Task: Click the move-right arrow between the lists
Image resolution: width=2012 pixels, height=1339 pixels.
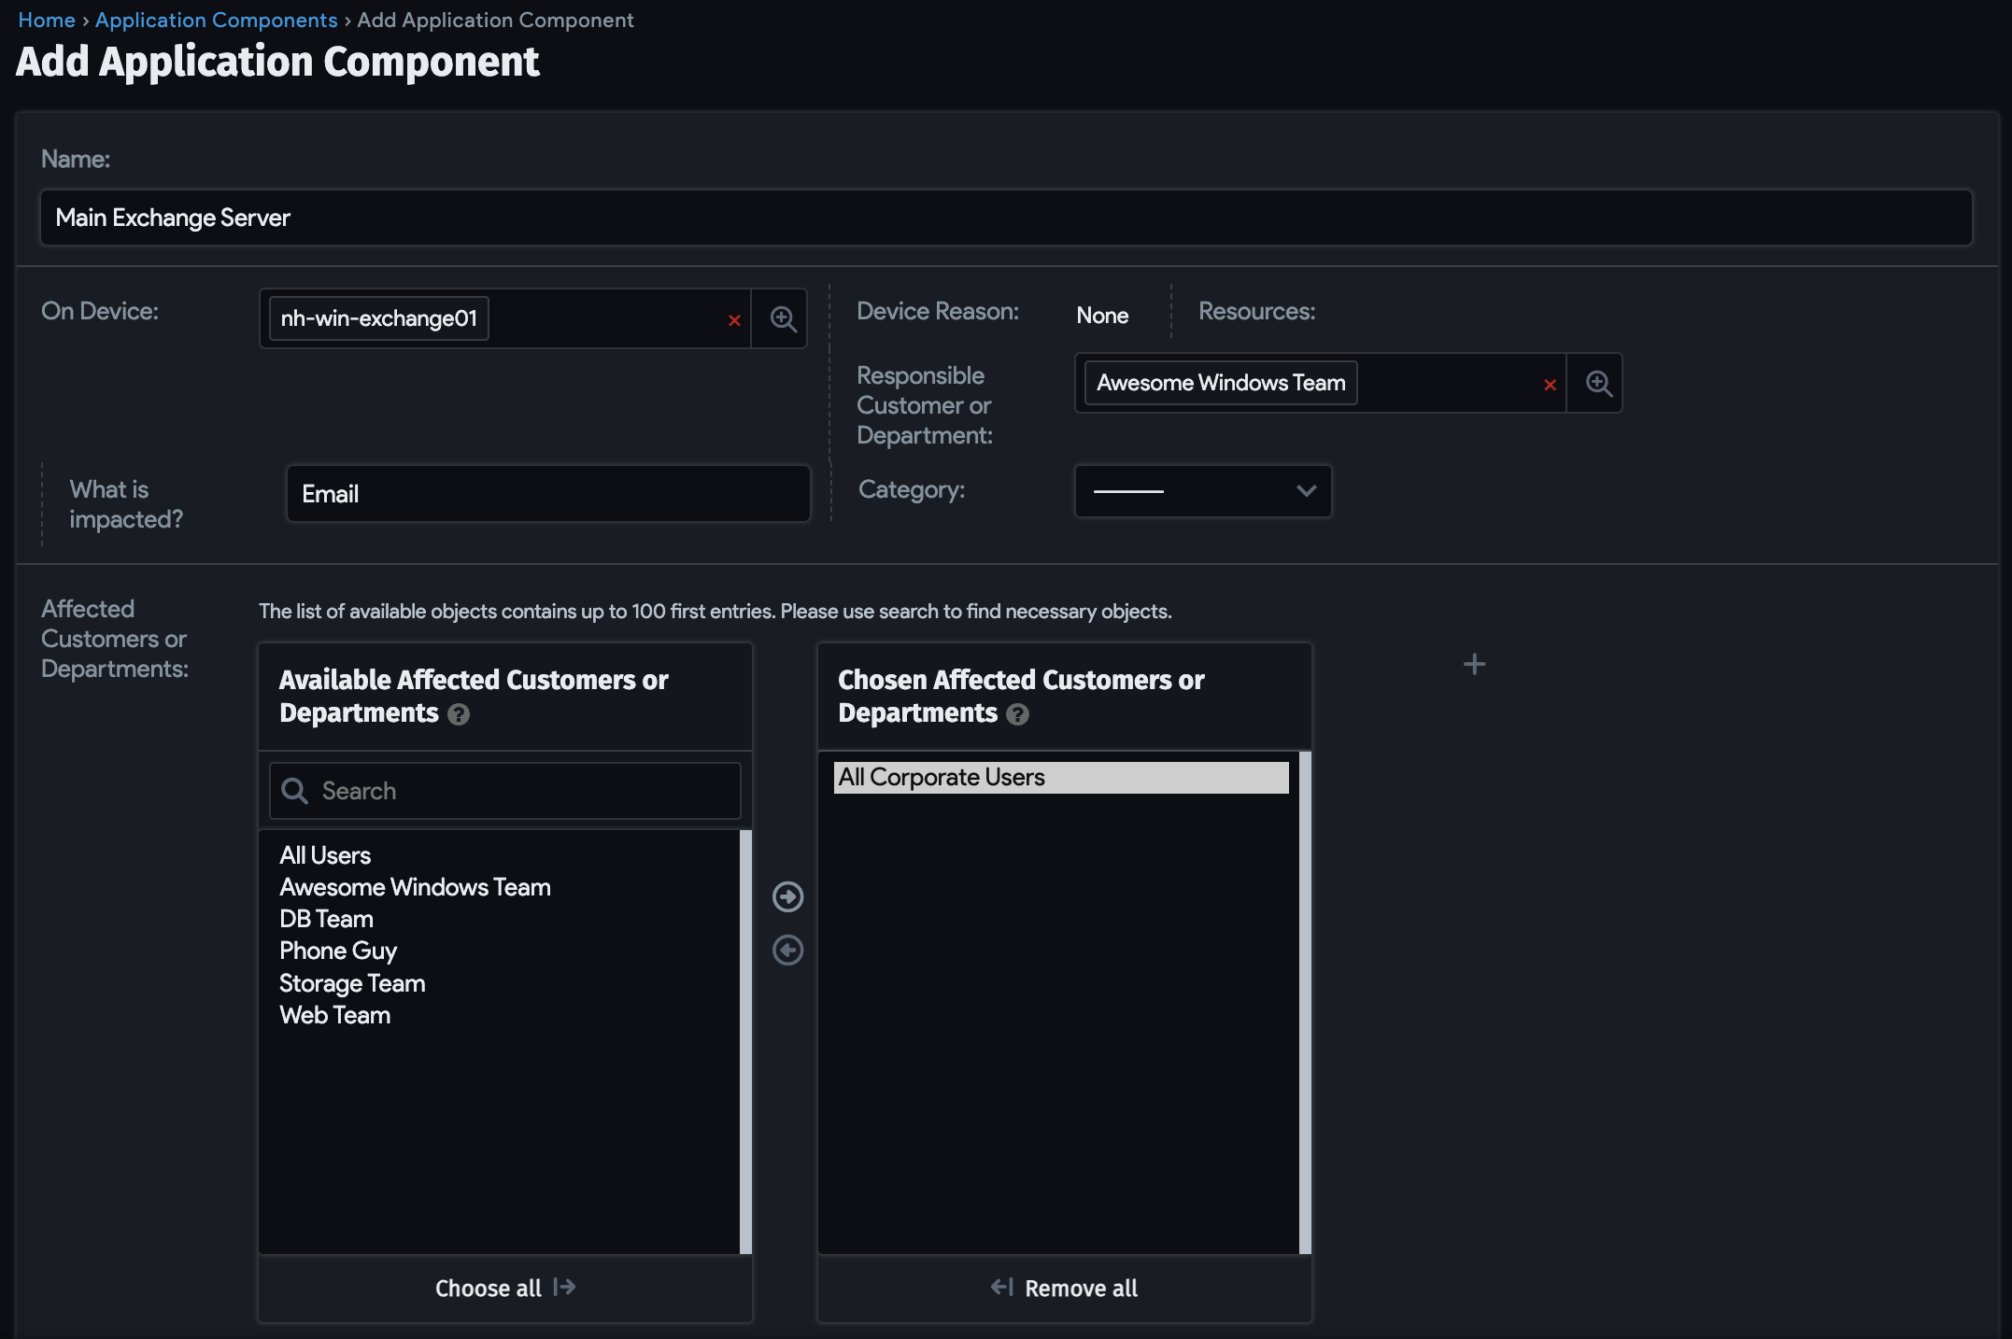Action: pos(787,896)
